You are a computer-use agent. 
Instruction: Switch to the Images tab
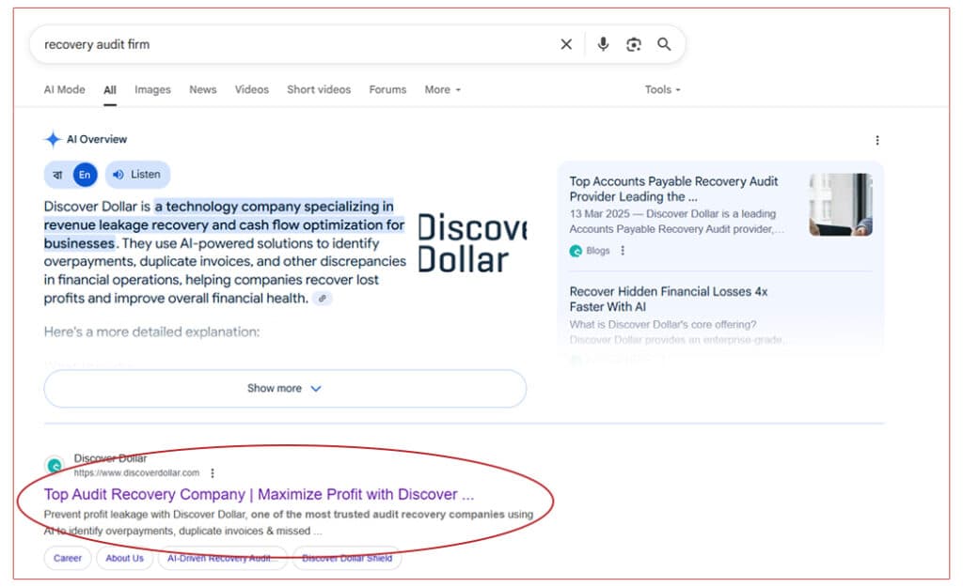point(152,89)
